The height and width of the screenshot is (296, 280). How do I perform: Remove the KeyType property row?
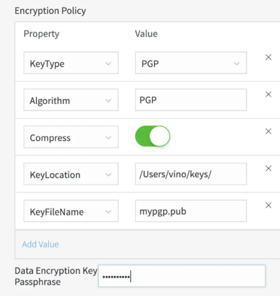pyautogui.click(x=268, y=58)
